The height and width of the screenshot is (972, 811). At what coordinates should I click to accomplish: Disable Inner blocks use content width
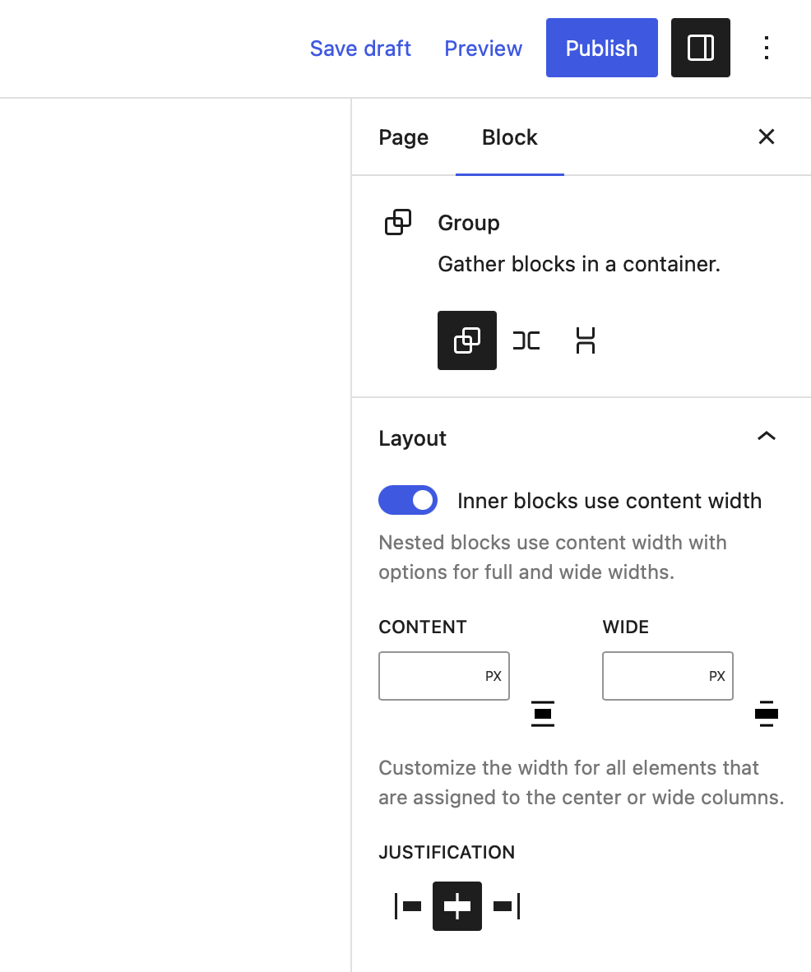tap(408, 500)
